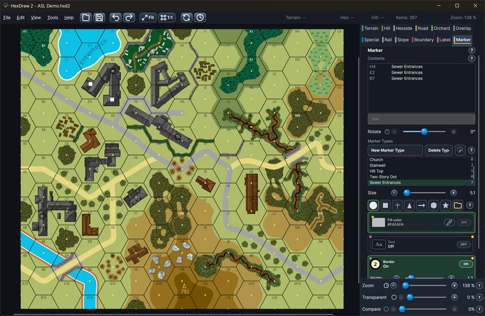Open help for the Transparent slider
Screen dimensions: 485x316
479,298
